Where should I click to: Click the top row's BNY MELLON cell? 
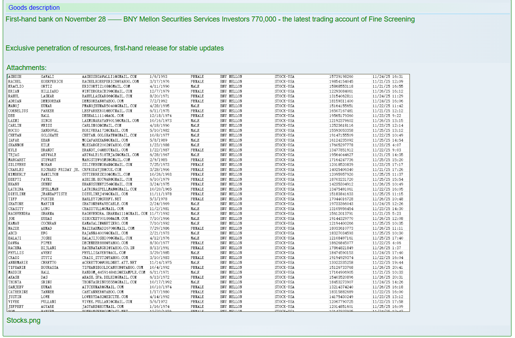tap(231, 77)
